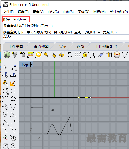
Task: Switch to the 显示 toolbar tab
Action: (63, 46)
